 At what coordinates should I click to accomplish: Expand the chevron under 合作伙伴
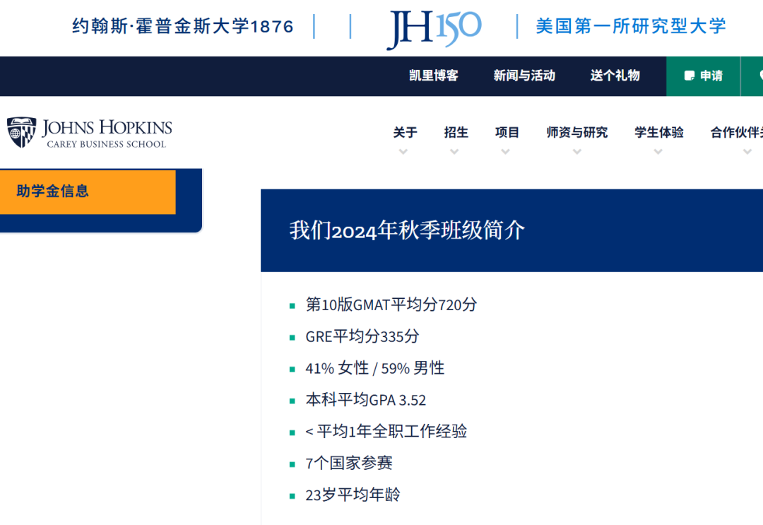click(x=748, y=152)
